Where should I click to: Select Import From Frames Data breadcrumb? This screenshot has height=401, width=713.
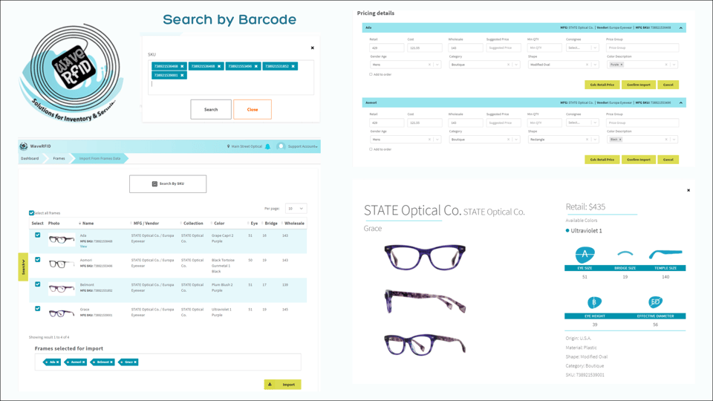pyautogui.click(x=100, y=158)
